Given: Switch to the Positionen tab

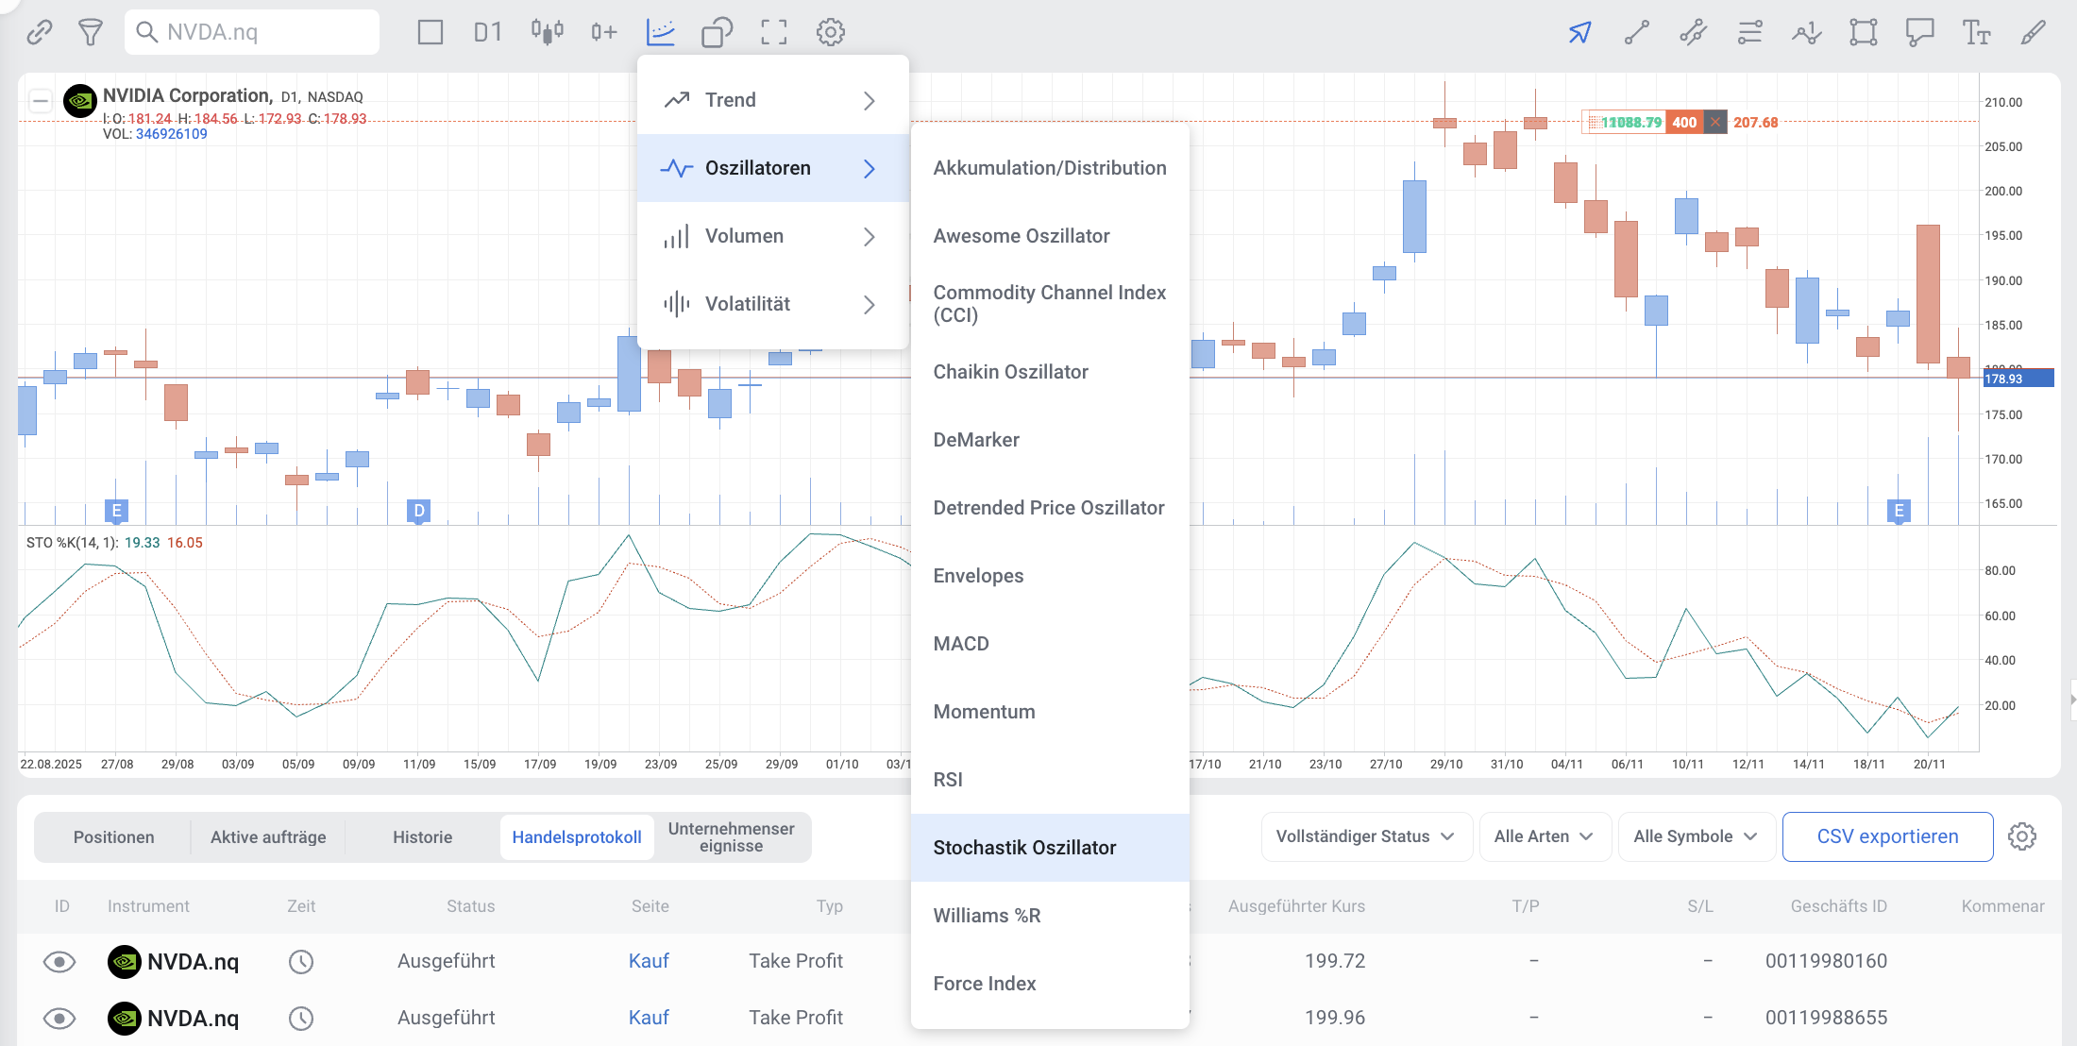Looking at the screenshot, I should tap(113, 837).
